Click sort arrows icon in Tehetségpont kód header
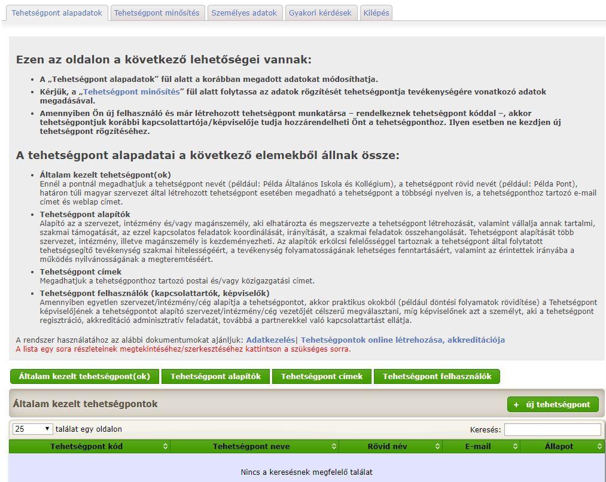The height and width of the screenshot is (482, 606). click(x=166, y=447)
